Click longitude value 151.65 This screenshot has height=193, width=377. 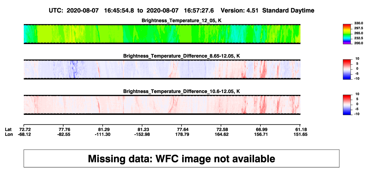tap(300, 134)
